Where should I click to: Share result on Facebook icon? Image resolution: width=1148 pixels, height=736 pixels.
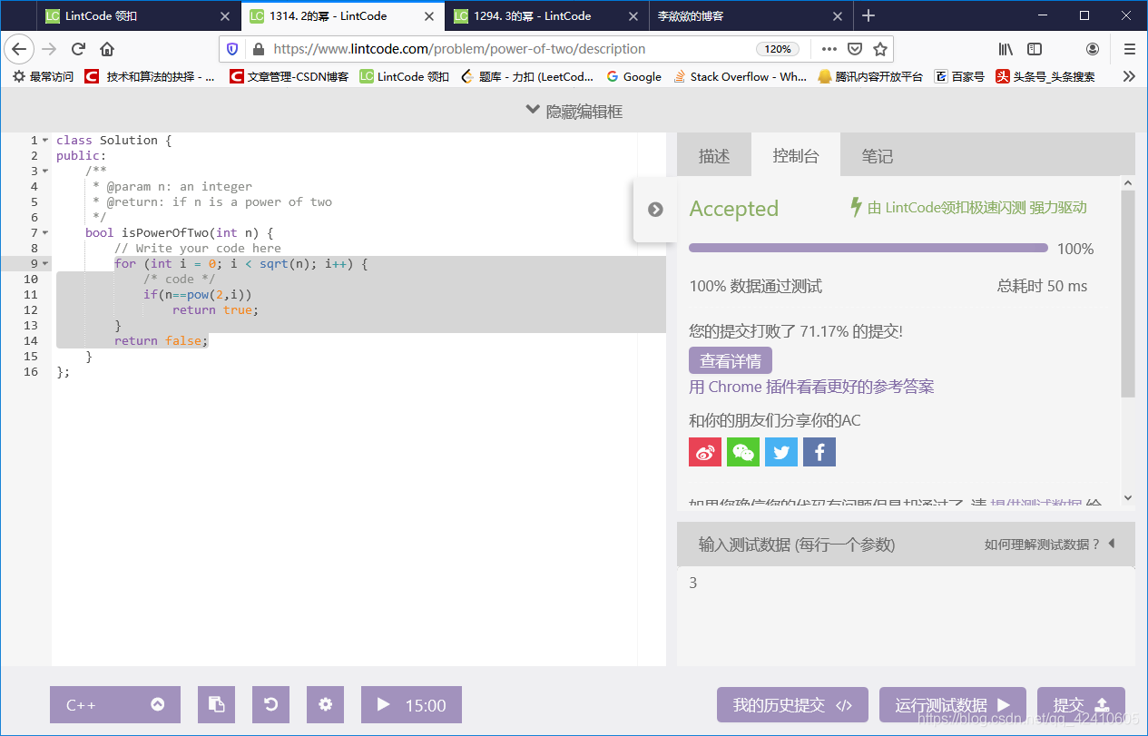click(819, 451)
